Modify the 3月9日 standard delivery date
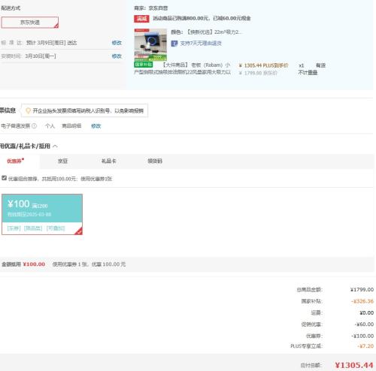Image resolution: width=376 pixels, height=371 pixels. pos(117,43)
